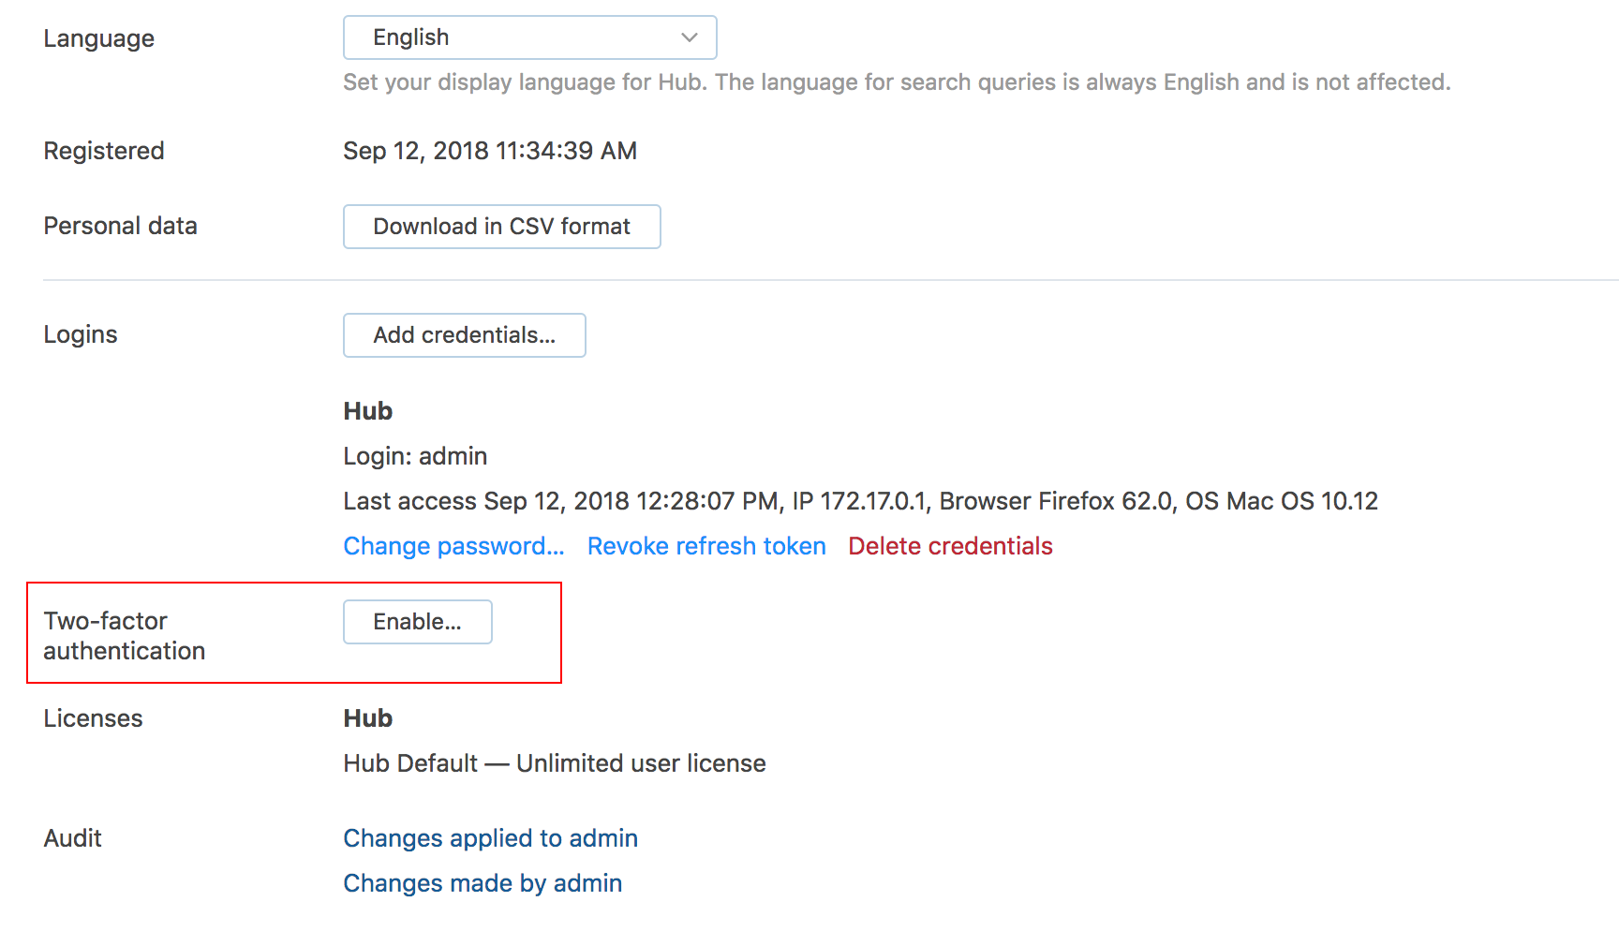This screenshot has width=1619, height=931.
Task: Open the Language dropdown showing English
Action: [x=529, y=37]
